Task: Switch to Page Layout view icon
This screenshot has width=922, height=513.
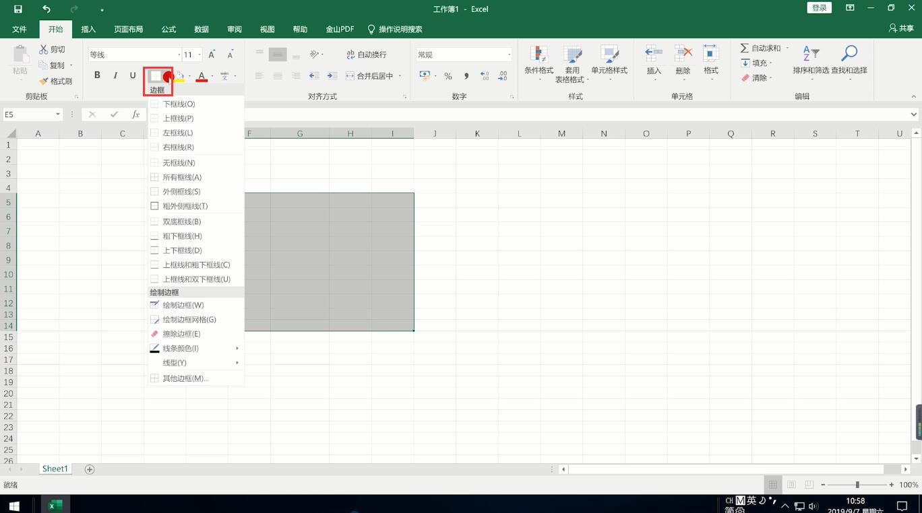Action: click(x=791, y=485)
